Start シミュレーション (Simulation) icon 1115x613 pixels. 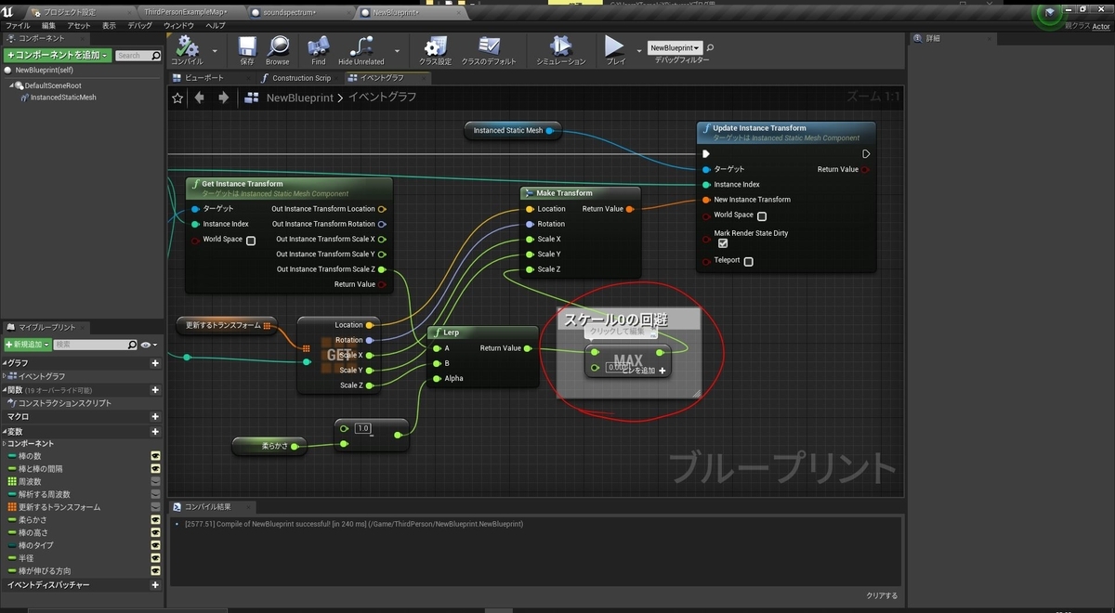coord(560,46)
